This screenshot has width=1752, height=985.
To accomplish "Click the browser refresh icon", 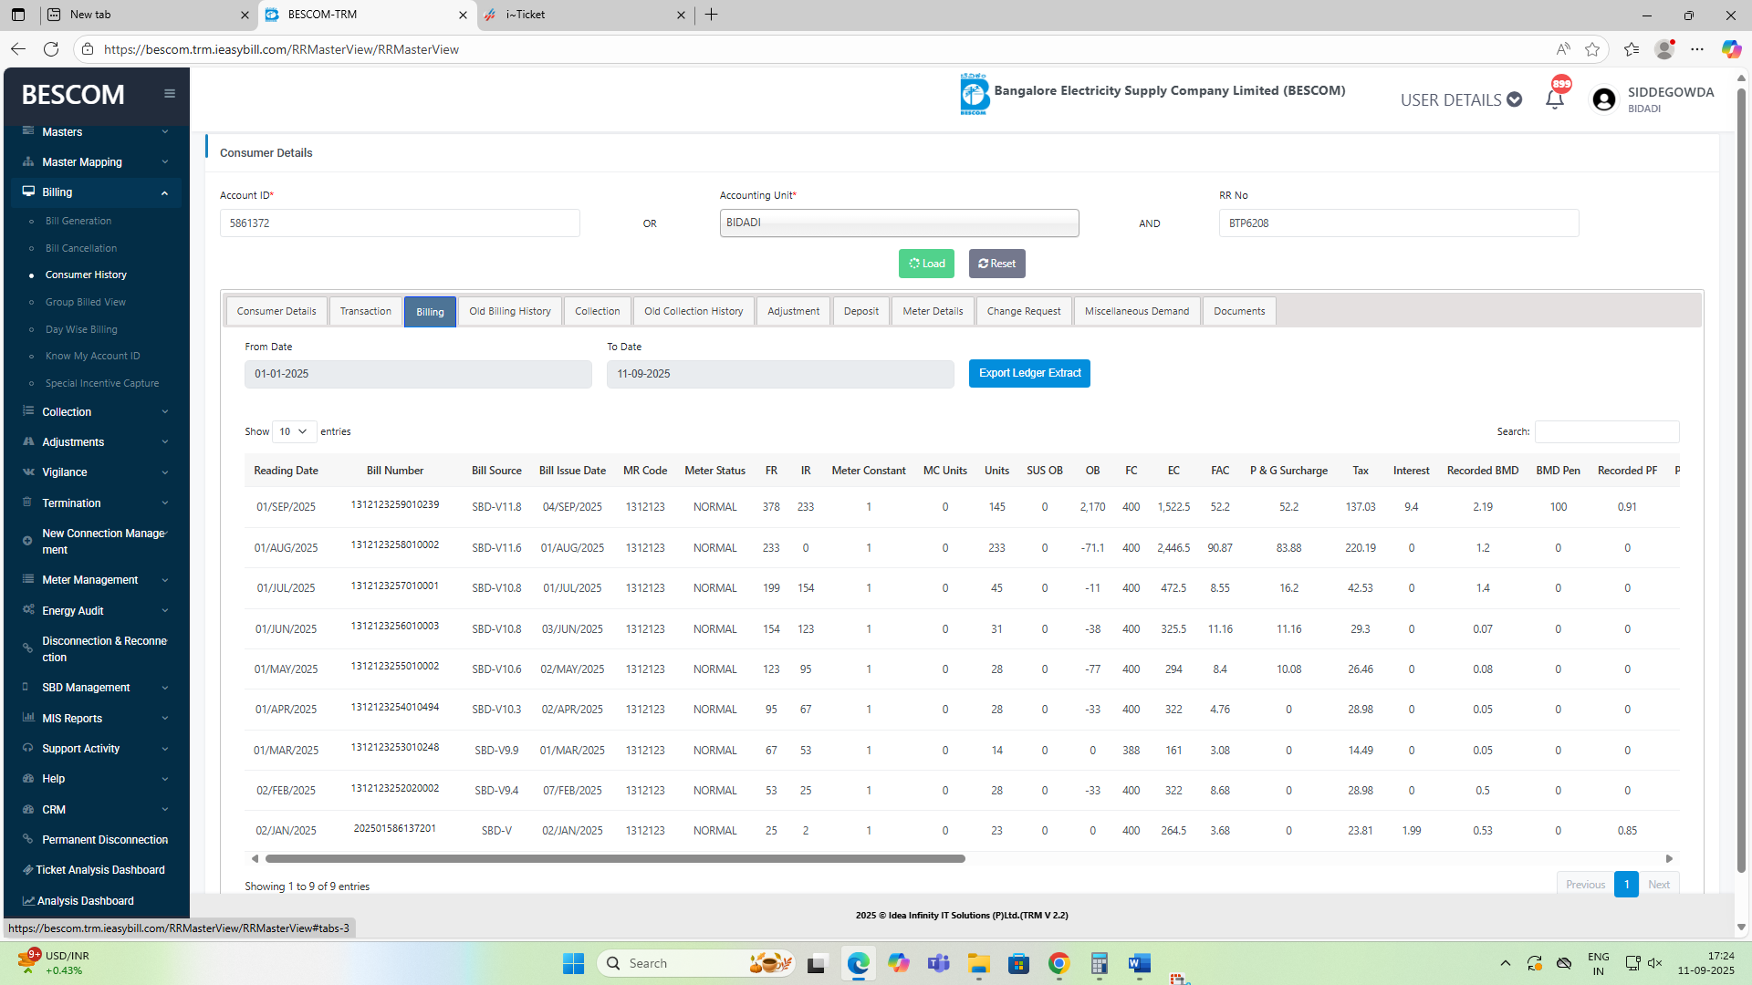I will [x=51, y=49].
